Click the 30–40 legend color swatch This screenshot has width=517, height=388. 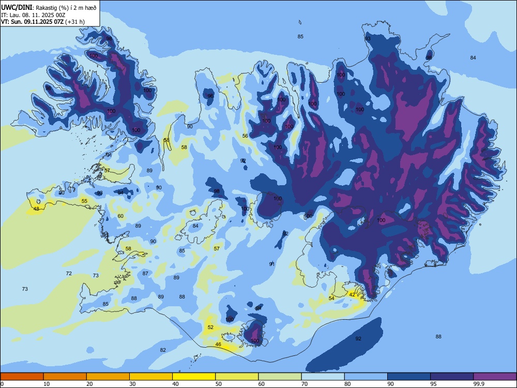[151, 377]
